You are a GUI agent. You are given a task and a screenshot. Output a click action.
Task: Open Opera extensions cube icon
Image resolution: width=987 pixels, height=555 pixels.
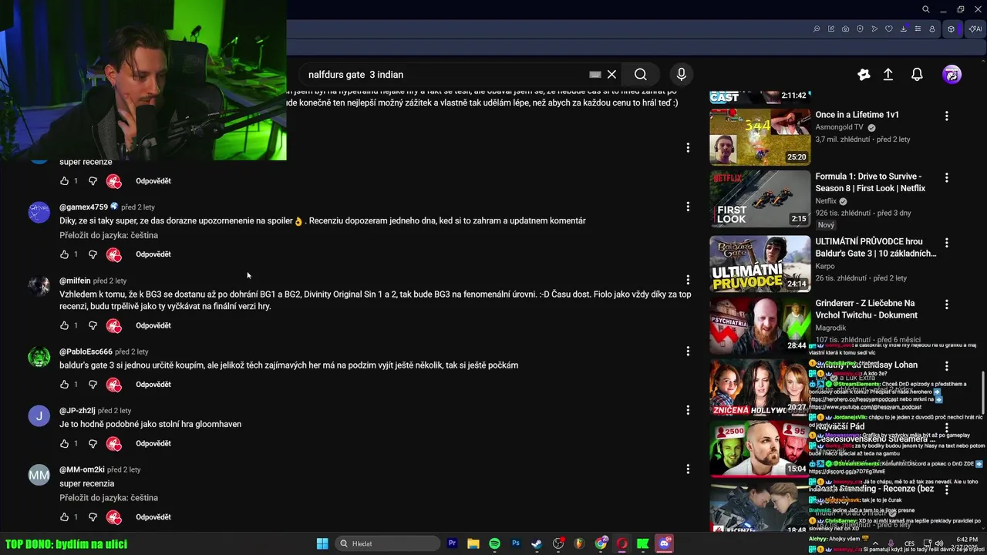tap(951, 29)
